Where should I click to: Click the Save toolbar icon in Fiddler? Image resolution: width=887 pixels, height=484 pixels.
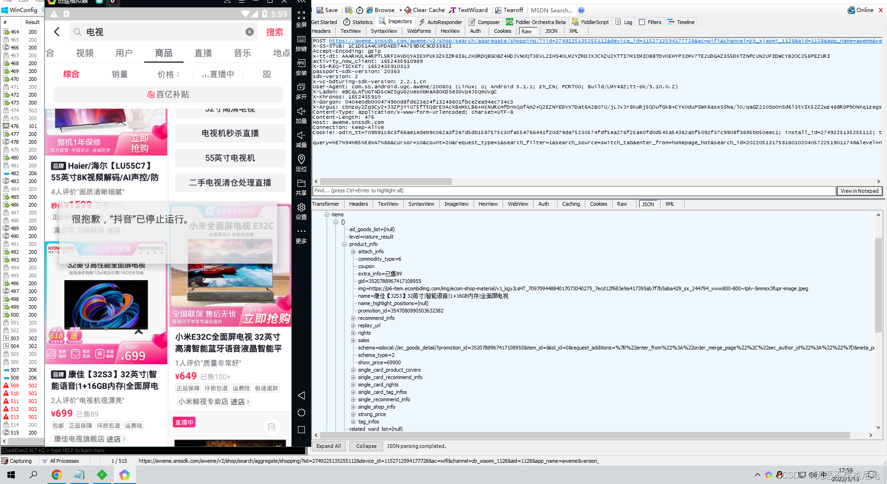coord(327,10)
